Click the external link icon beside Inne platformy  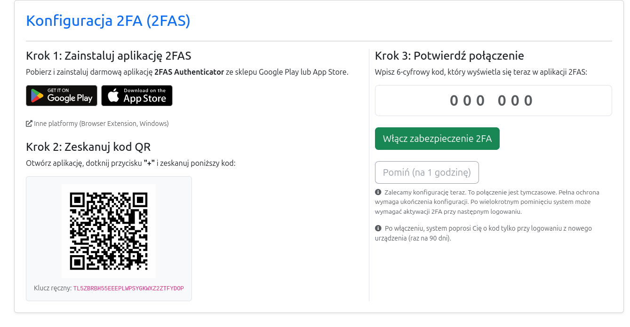(29, 124)
